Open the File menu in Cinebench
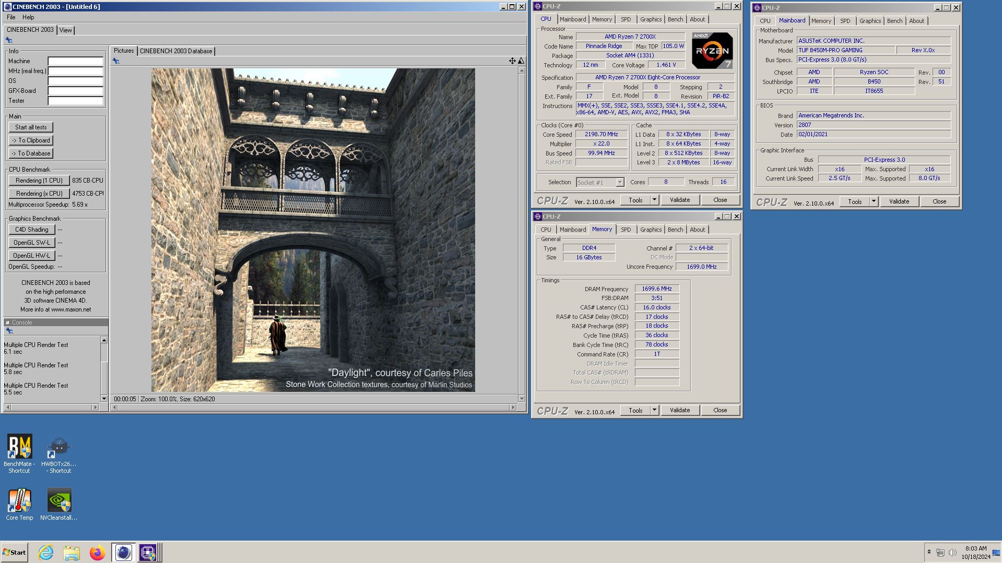 click(11, 17)
